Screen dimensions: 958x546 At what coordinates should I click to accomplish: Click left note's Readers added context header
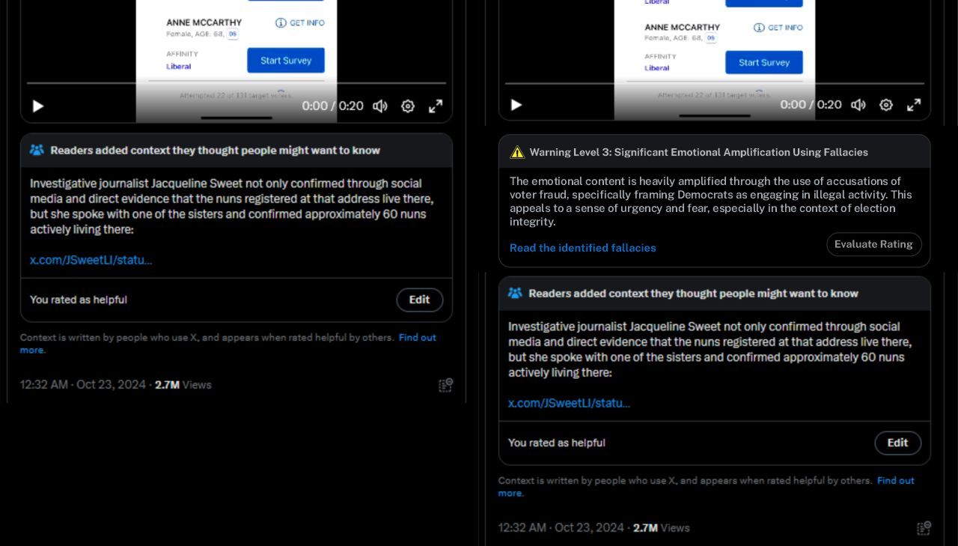coord(216,150)
